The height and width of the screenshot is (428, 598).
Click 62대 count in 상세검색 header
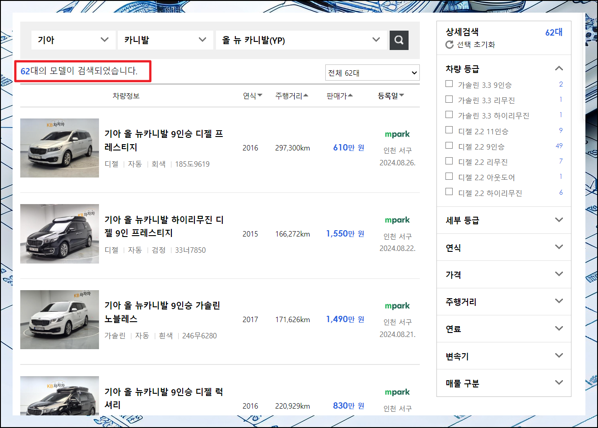(554, 32)
